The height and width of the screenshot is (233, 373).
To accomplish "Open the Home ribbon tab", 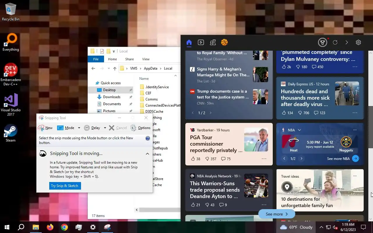I will pos(112,59).
